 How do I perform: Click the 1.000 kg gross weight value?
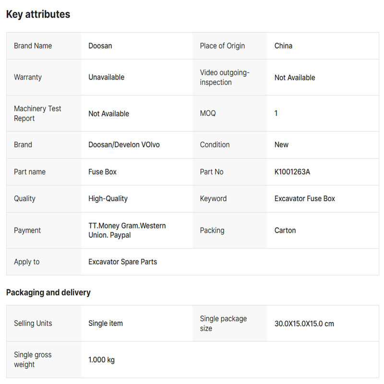point(101,360)
